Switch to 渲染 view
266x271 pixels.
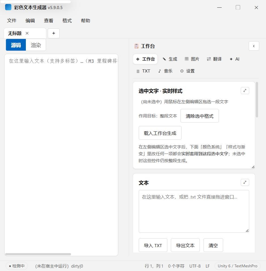pos(36,45)
